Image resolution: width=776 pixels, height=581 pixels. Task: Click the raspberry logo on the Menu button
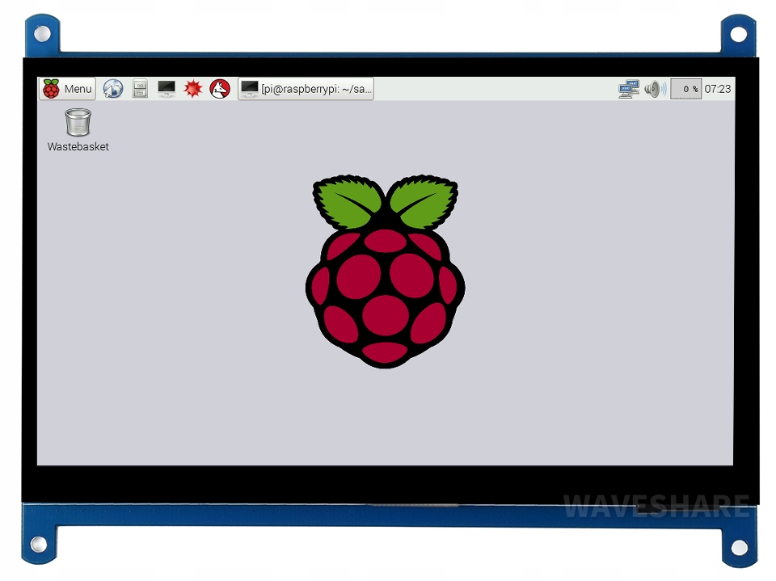pyautogui.click(x=51, y=89)
